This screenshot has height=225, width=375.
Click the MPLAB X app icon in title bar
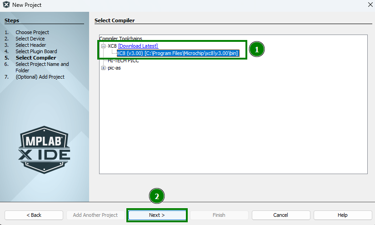[6, 5]
